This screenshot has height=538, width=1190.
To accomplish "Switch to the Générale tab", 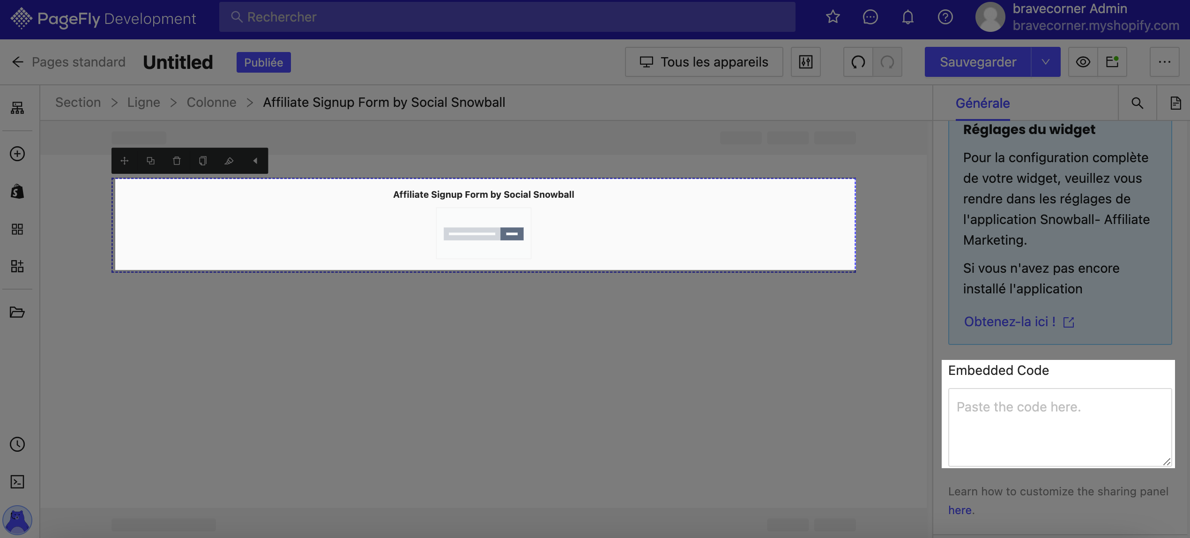I will pyautogui.click(x=982, y=103).
